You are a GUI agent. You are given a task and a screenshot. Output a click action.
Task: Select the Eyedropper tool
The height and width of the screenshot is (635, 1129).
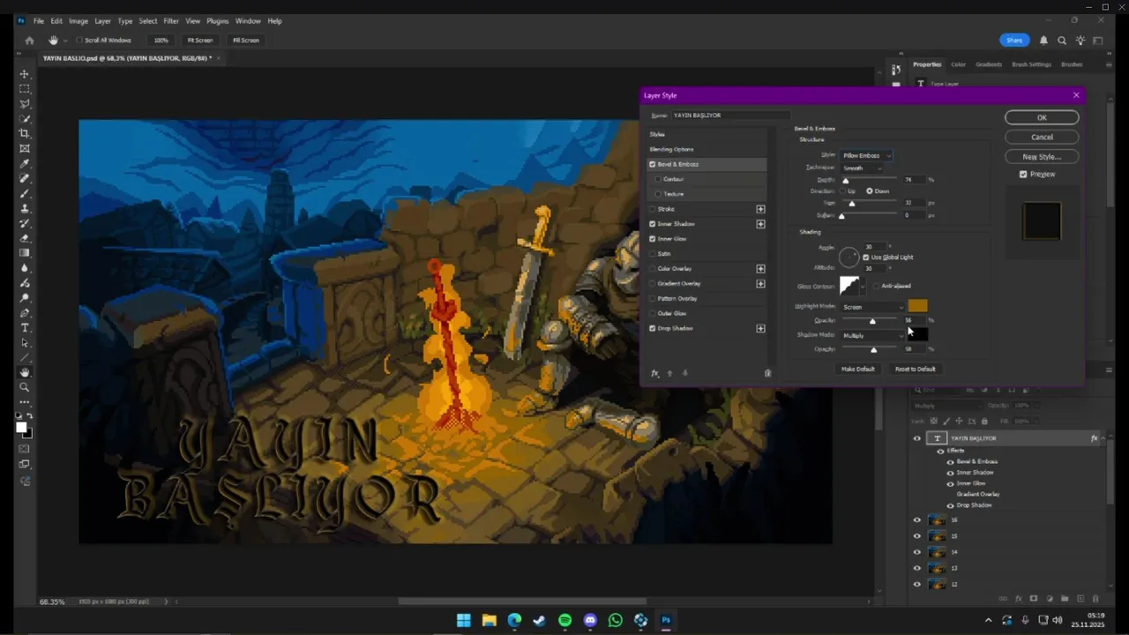pos(25,163)
